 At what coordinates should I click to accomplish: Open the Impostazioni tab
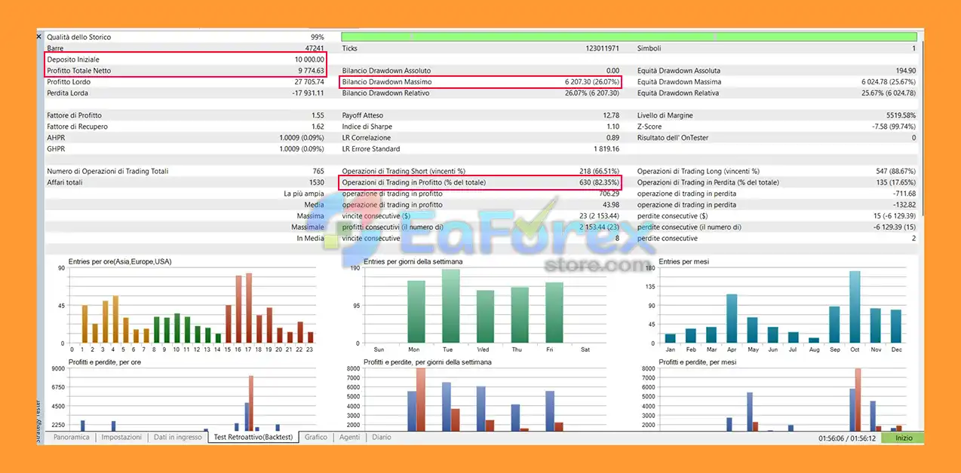(x=121, y=437)
